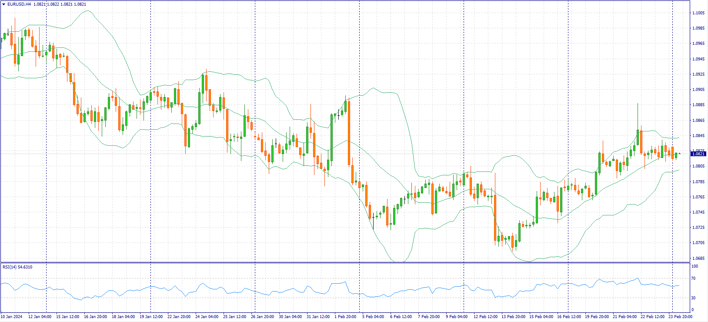Screen dimensions: 708x322
Task: Click the RSI 100 scale label
Action: click(695, 266)
